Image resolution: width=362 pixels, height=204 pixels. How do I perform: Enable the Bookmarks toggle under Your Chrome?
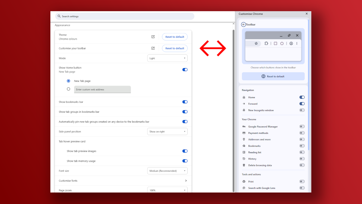click(302, 146)
